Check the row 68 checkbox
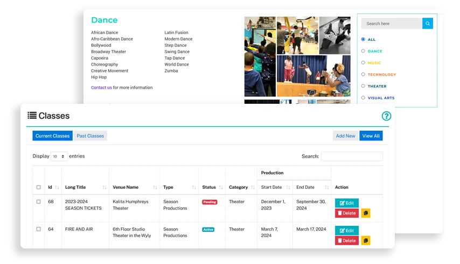Viewport: 460px width, 264px height. (38, 202)
